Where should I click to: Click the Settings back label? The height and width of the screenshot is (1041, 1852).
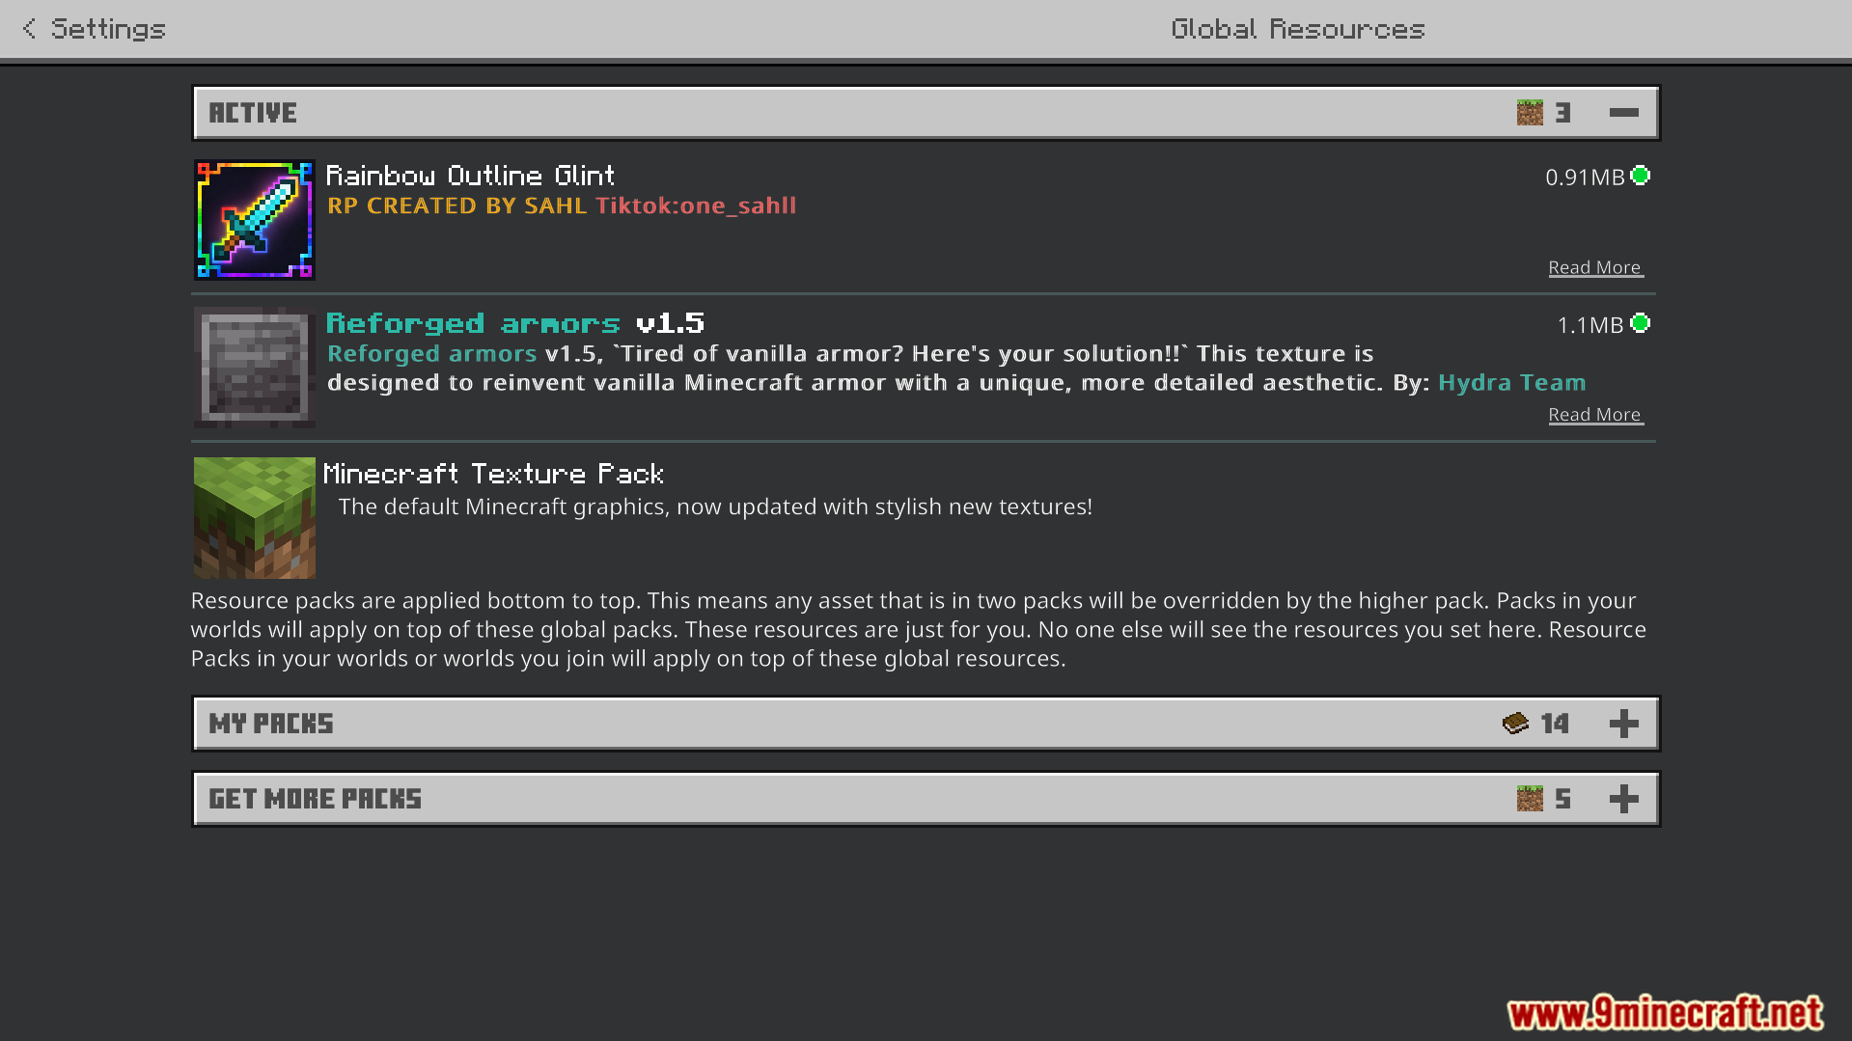tap(108, 29)
